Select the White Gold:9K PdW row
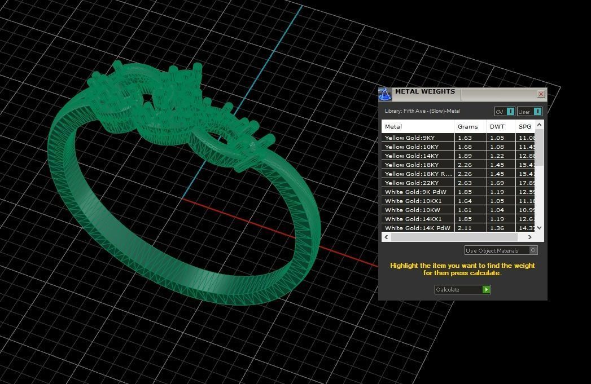 coord(458,192)
